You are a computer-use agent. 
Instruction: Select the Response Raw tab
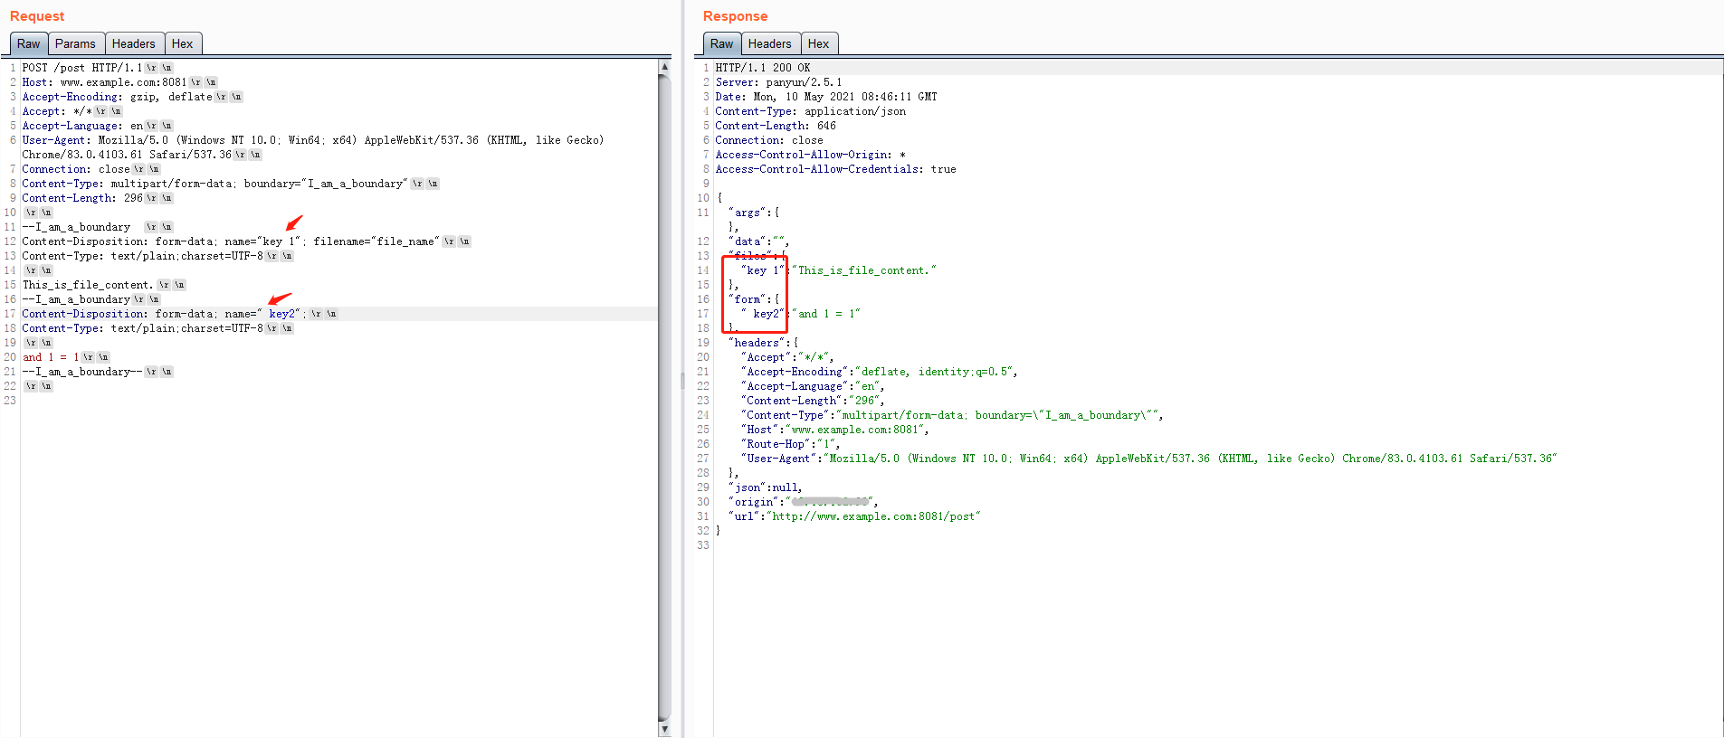click(x=721, y=43)
